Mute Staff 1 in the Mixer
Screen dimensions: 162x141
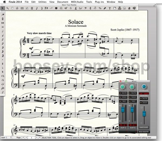123,93
